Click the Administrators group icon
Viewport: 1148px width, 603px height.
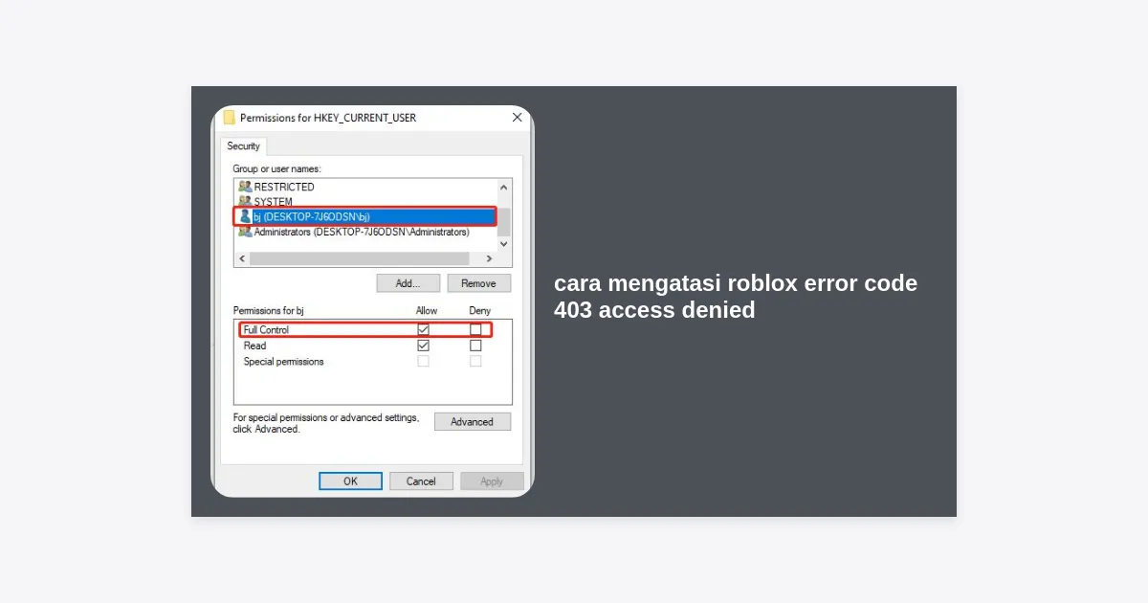click(x=245, y=232)
